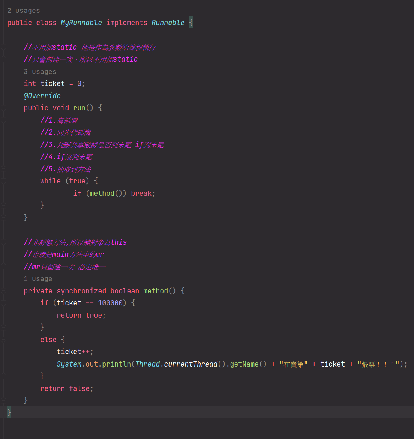Collapse the fold marker beside 'public void run()'
Screen dimensions: 414x439
pos(3,108)
